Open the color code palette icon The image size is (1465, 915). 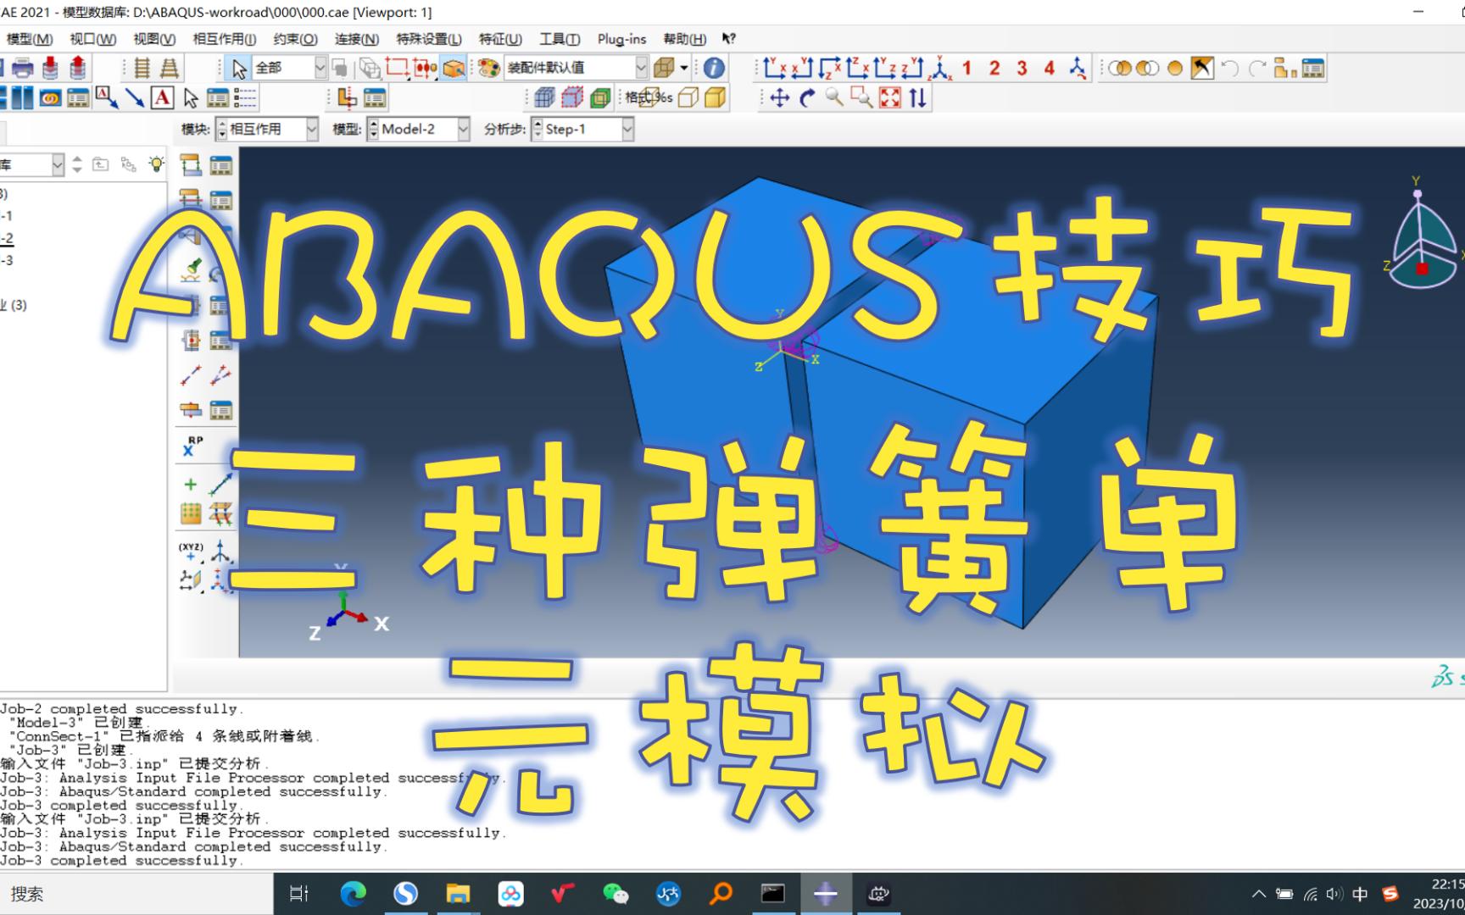tap(488, 68)
